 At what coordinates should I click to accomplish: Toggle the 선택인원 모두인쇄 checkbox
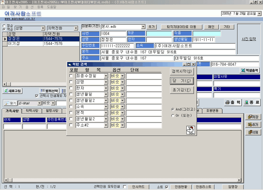click(x=125, y=187)
